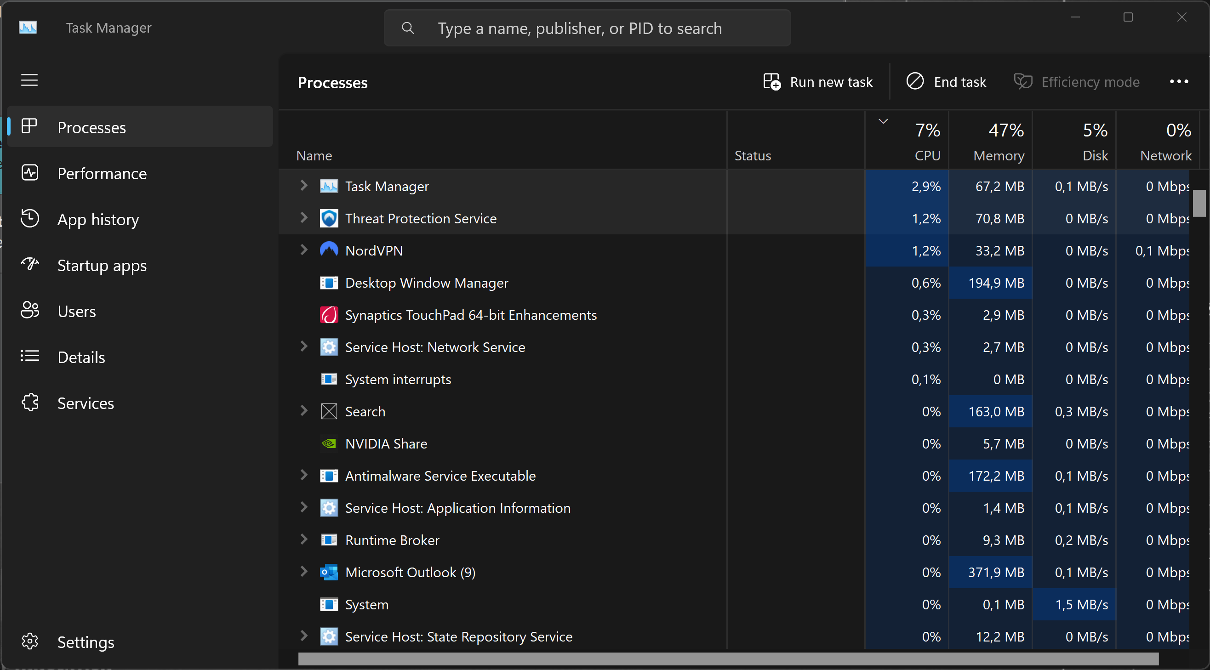1210x670 pixels.
Task: Open the Performance section
Action: [x=102, y=173]
